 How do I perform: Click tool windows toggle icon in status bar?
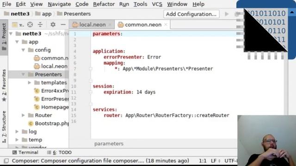[x=6, y=161]
